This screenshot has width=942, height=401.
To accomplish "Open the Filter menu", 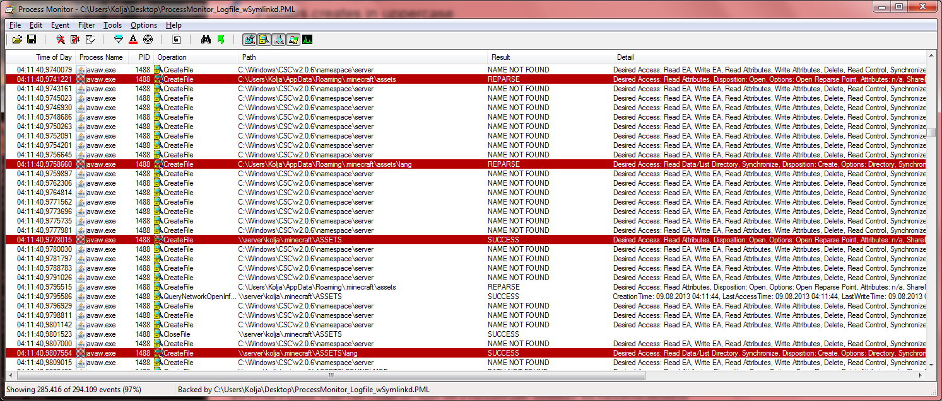I will coord(86,25).
